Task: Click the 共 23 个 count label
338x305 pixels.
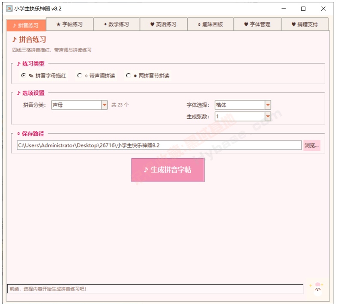Action: [x=120, y=105]
